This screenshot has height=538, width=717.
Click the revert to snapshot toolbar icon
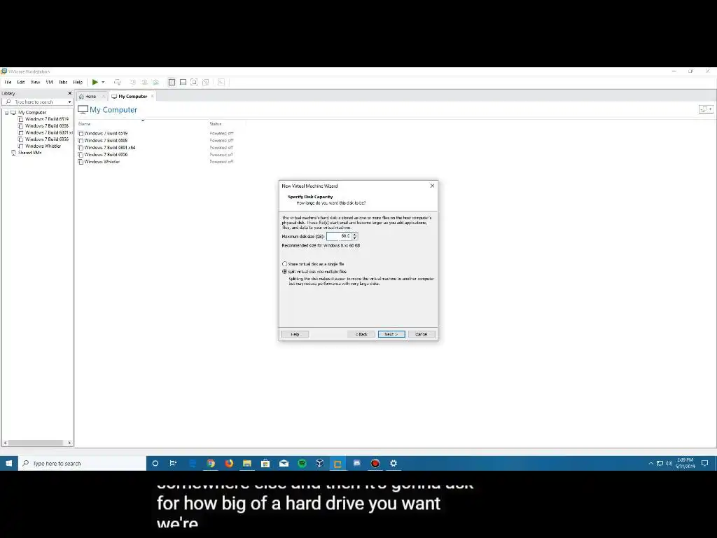144,83
